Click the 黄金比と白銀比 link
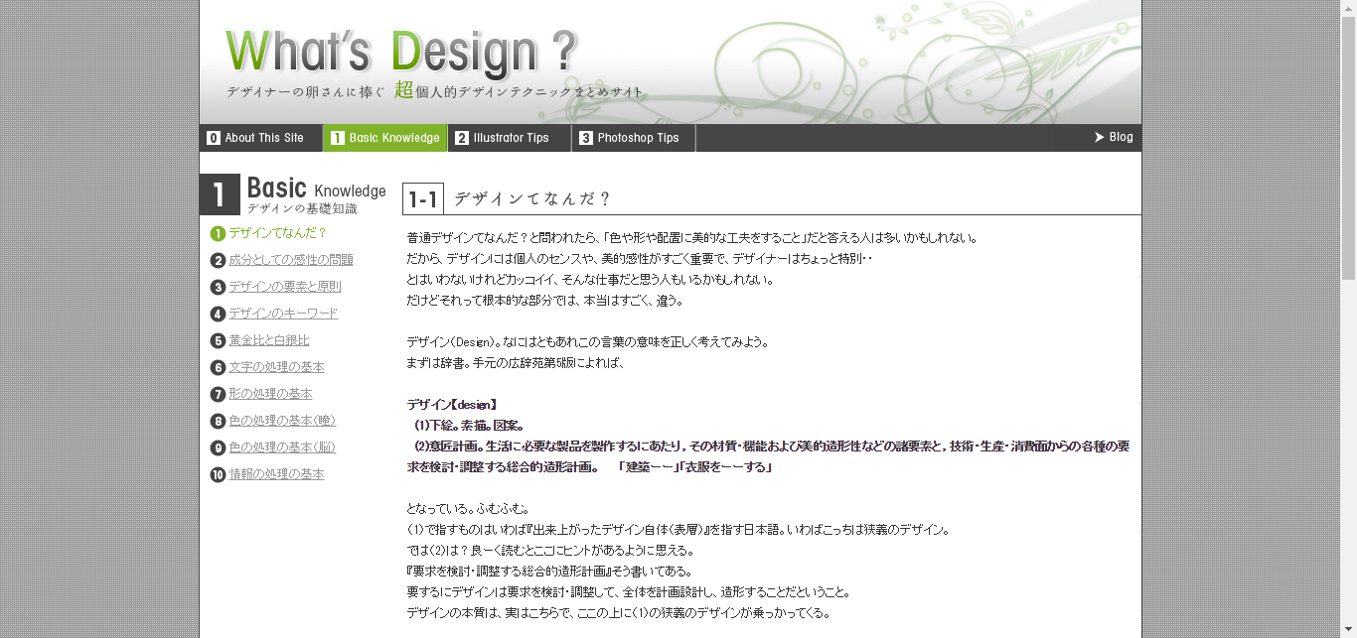1357x638 pixels. pyautogui.click(x=269, y=340)
